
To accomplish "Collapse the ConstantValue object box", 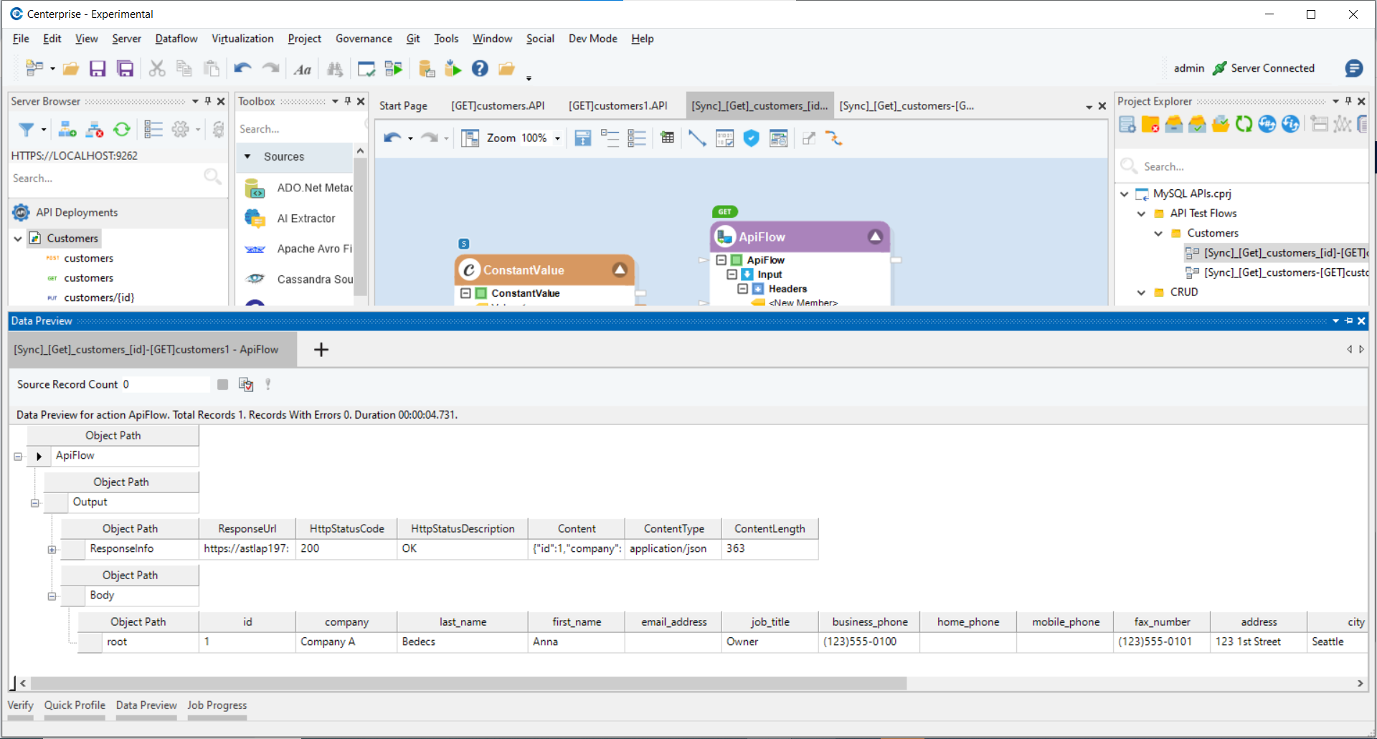I will point(620,270).
